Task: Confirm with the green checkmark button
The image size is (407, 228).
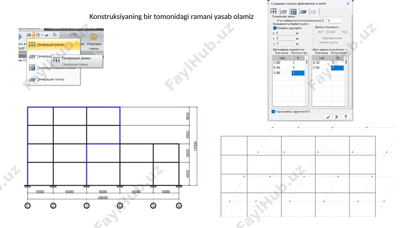Action: (328, 117)
